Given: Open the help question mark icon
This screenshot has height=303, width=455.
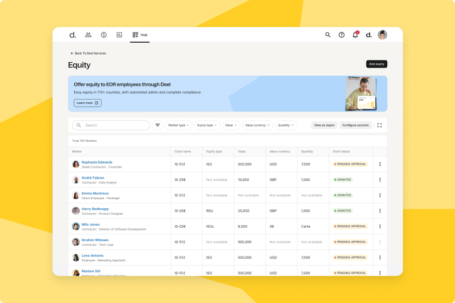Looking at the screenshot, I should coord(342,35).
